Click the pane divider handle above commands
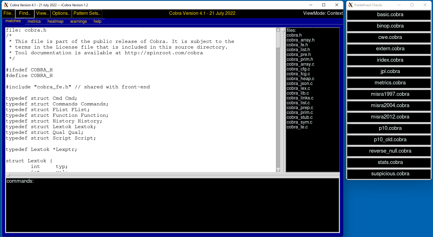 (8, 175)
